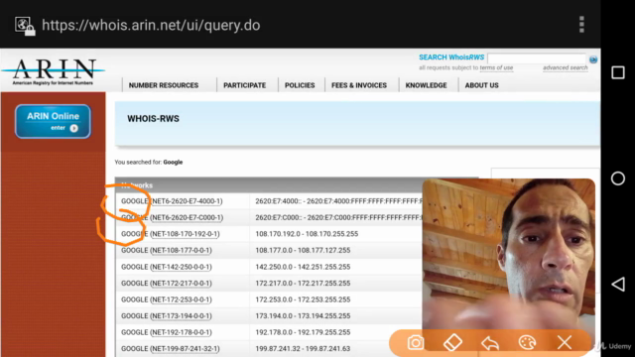Open the NET6-2620-E7-4000-1 network link
The image size is (635, 357).
[x=187, y=201]
